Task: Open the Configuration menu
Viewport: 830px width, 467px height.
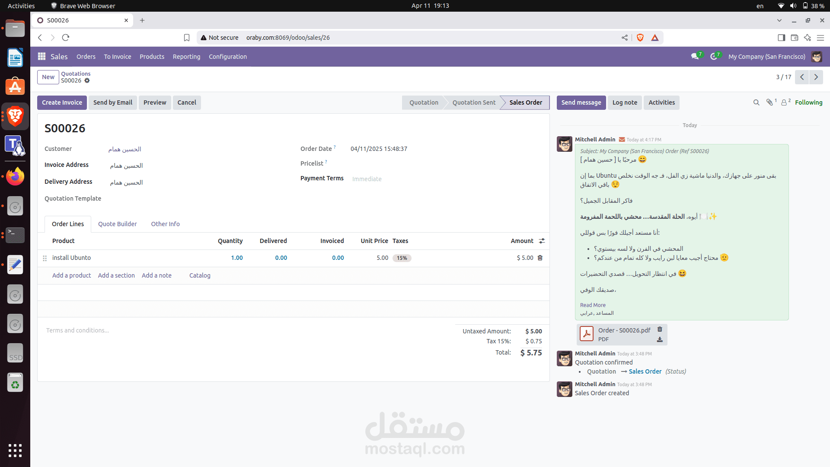Action: (228, 57)
